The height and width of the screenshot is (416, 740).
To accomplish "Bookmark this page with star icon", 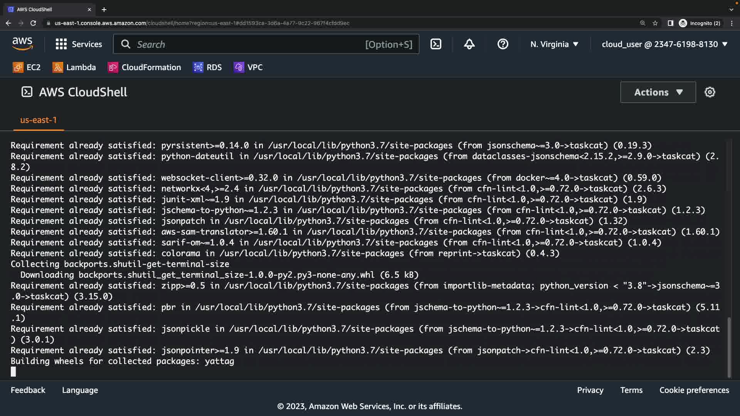I will coord(655,23).
